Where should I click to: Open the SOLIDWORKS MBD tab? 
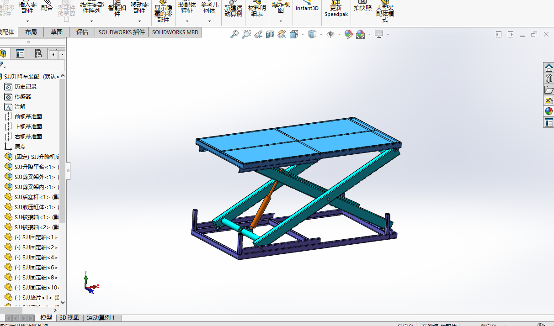click(x=176, y=32)
